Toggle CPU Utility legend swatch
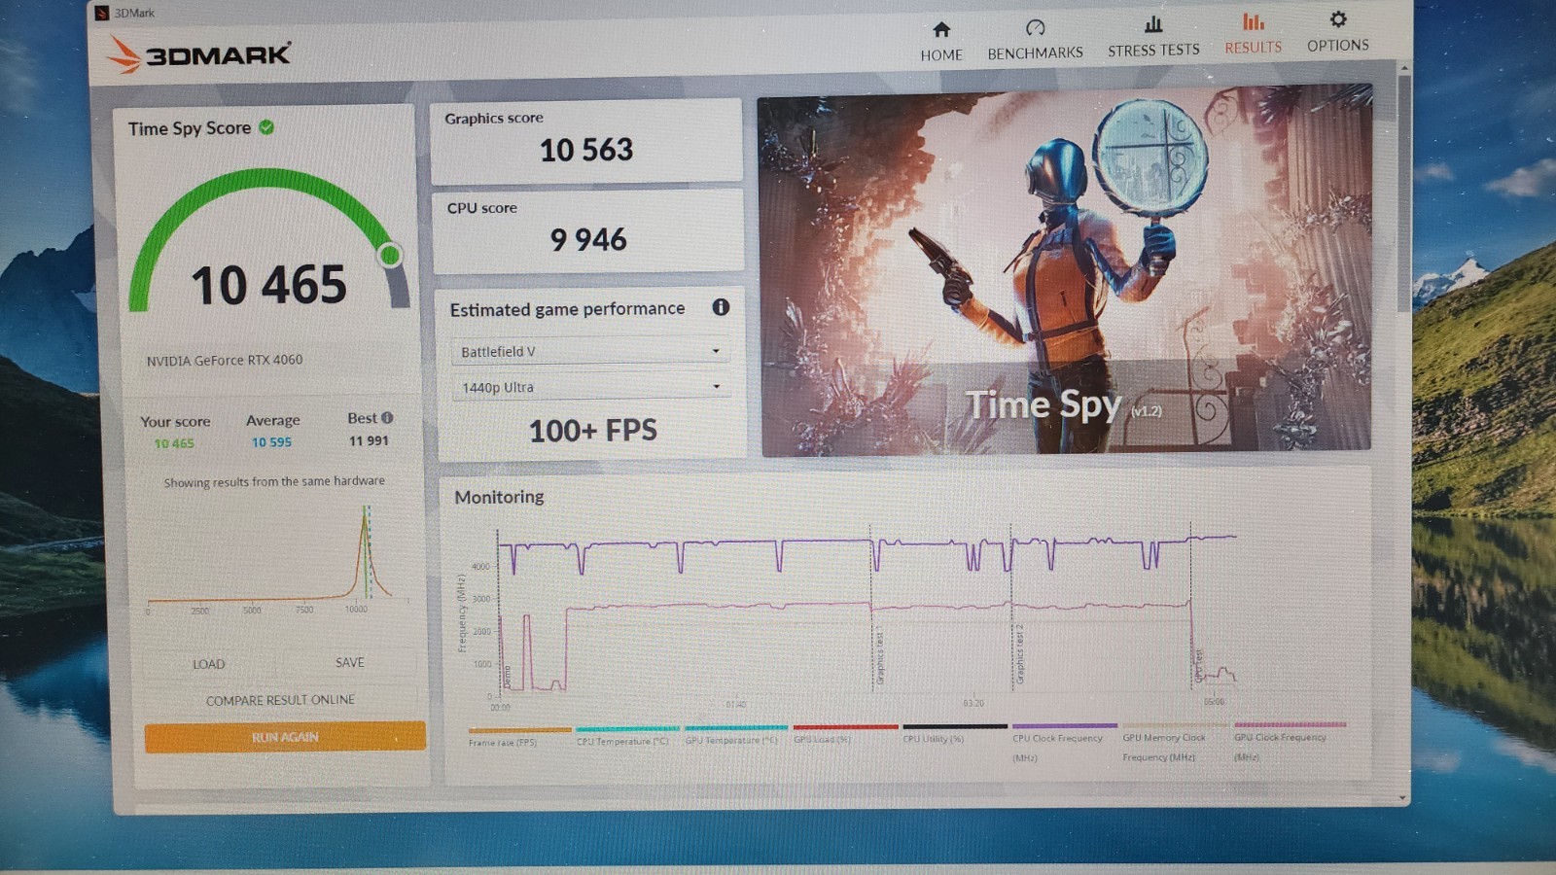The image size is (1556, 875). [x=955, y=726]
